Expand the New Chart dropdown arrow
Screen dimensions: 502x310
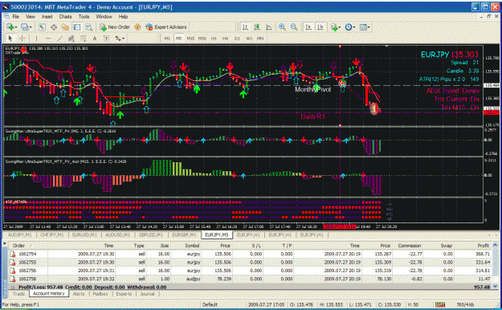coord(16,27)
